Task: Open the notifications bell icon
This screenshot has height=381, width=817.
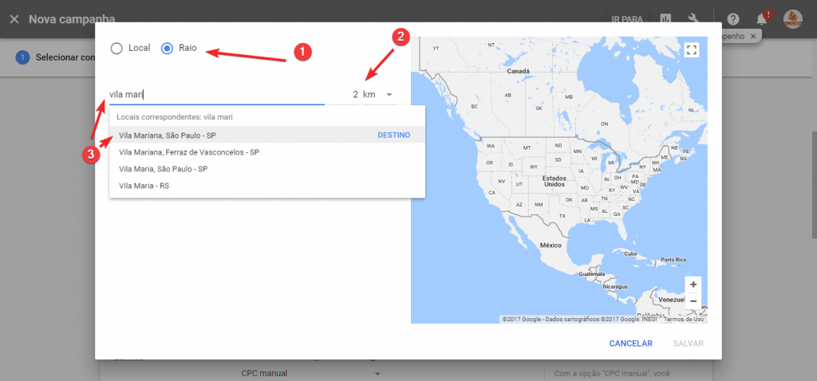Action: 764,19
